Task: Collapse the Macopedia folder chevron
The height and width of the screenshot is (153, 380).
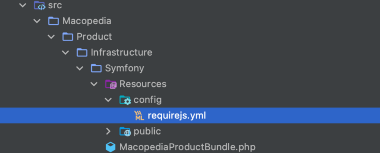Action: pos(37,21)
